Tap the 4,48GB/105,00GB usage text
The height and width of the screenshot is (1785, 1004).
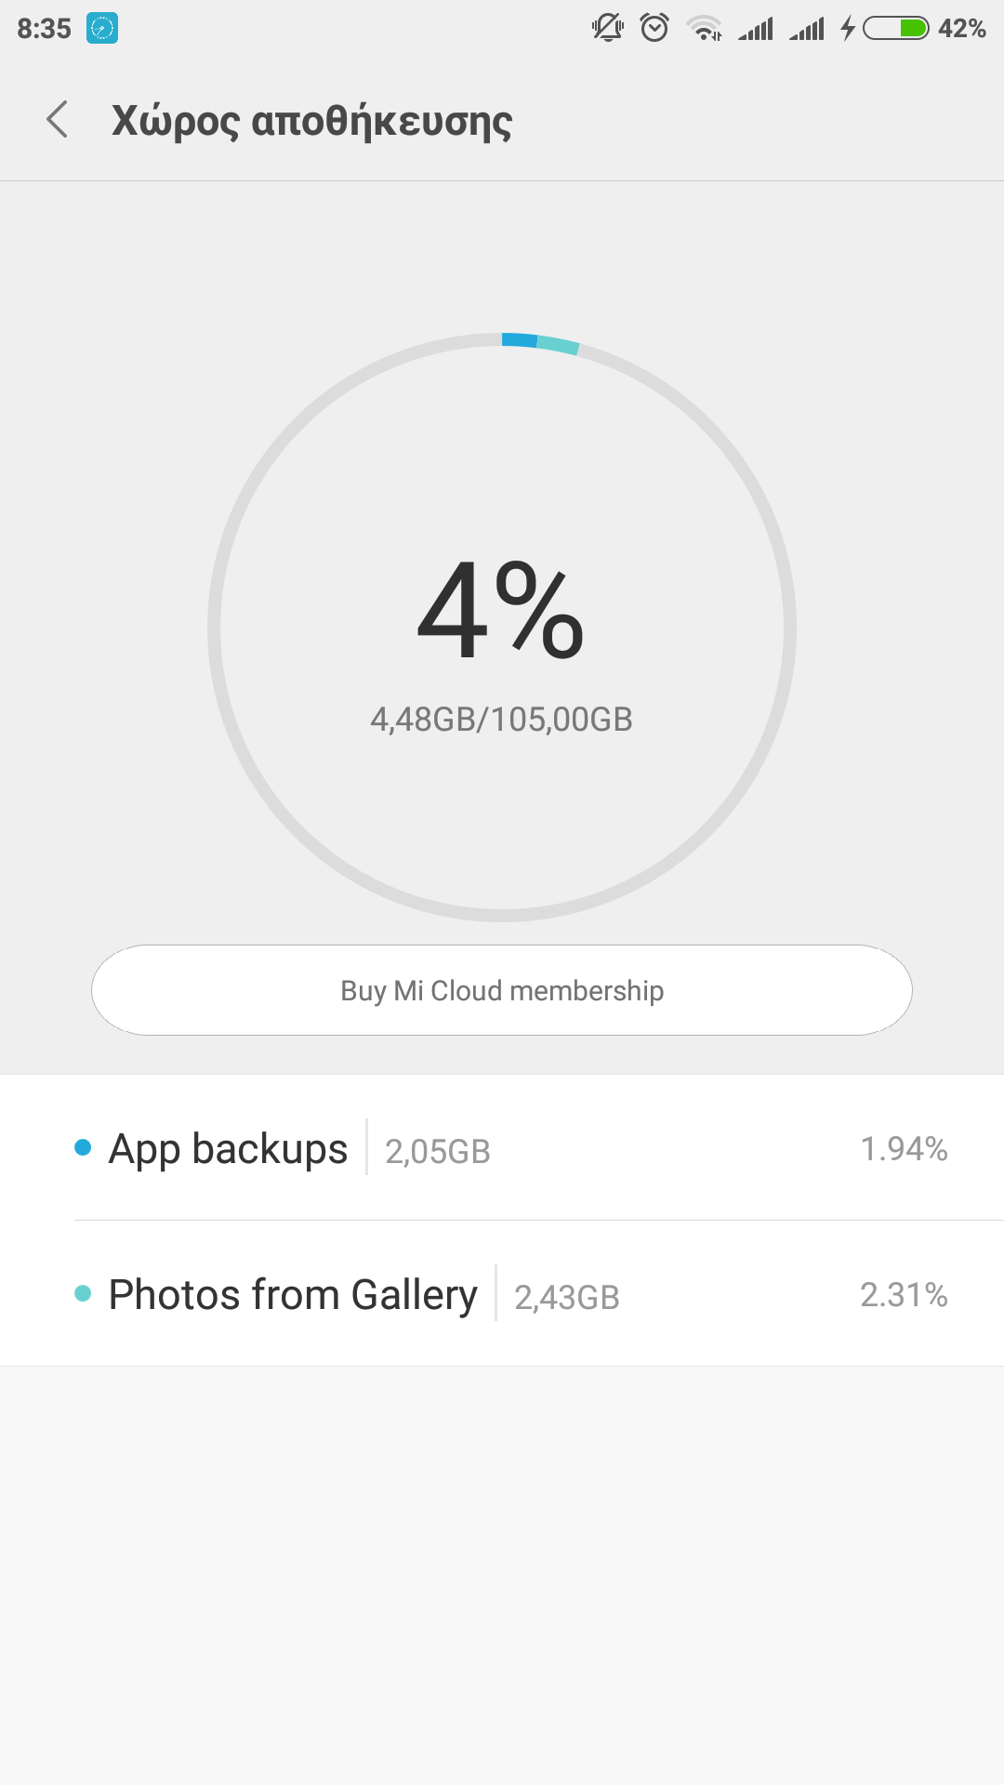pos(501,720)
